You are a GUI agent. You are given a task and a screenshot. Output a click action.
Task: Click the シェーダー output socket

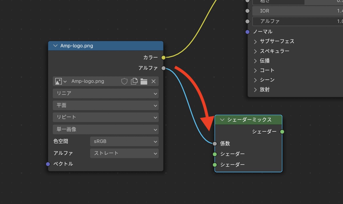click(x=282, y=132)
